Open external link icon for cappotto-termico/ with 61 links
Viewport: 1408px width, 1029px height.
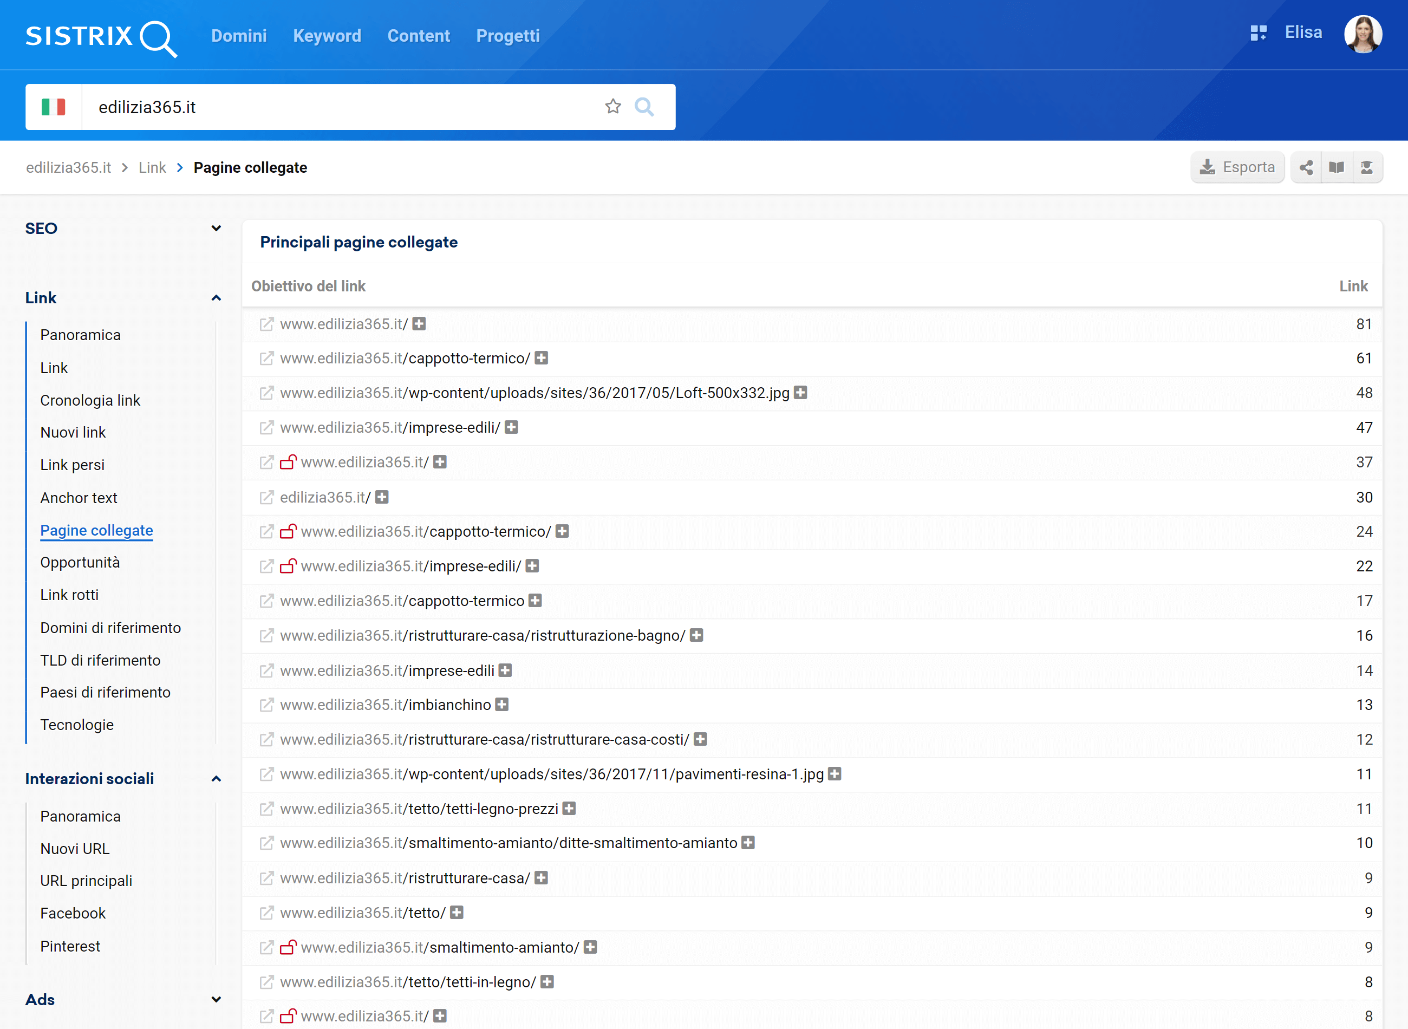(x=266, y=358)
